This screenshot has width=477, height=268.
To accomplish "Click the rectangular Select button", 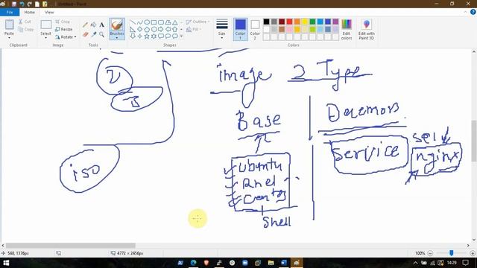I will (x=46, y=25).
